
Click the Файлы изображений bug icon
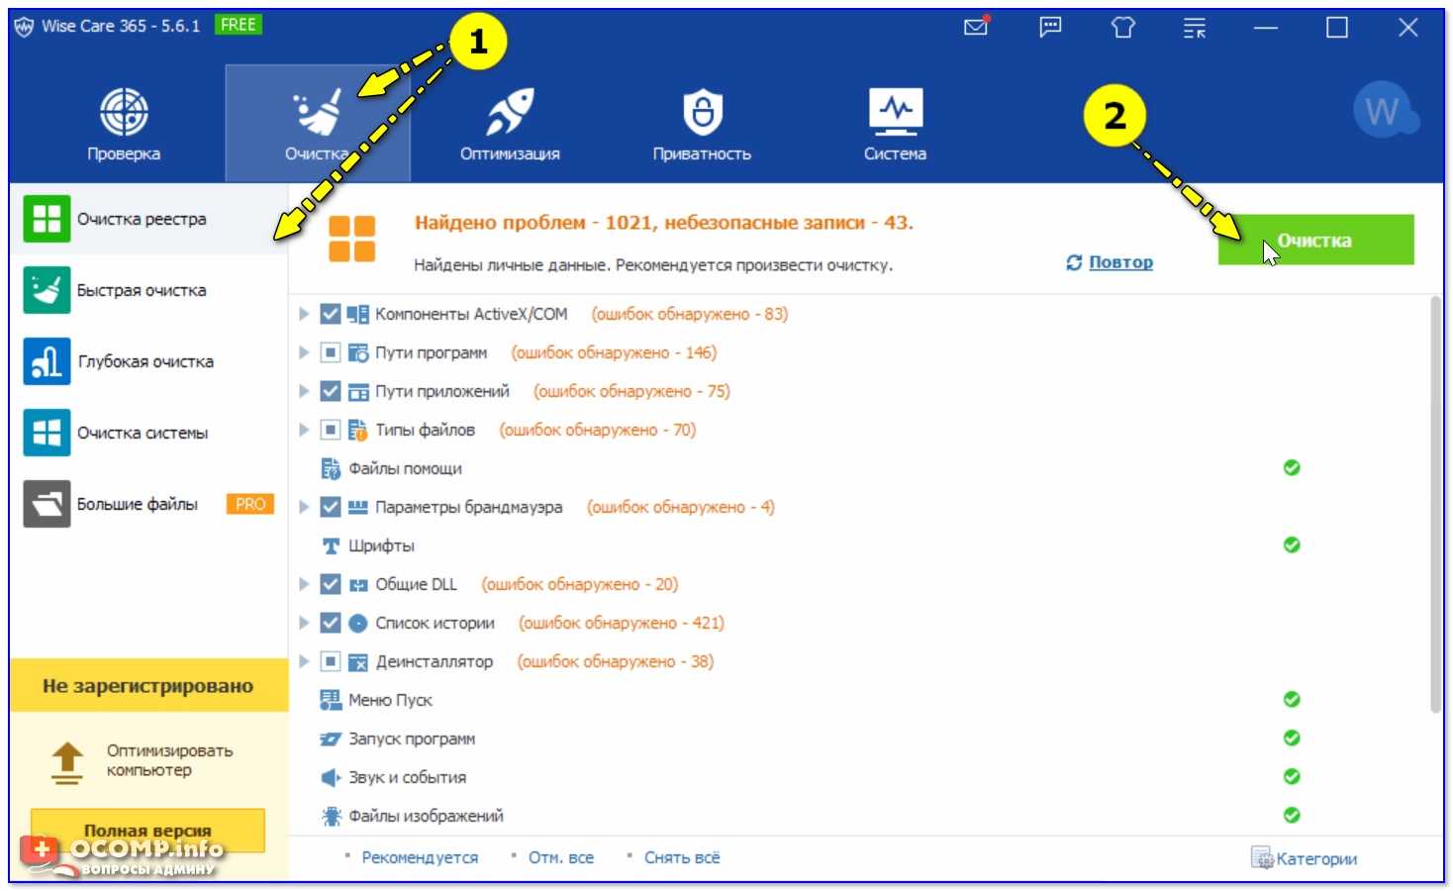(331, 817)
